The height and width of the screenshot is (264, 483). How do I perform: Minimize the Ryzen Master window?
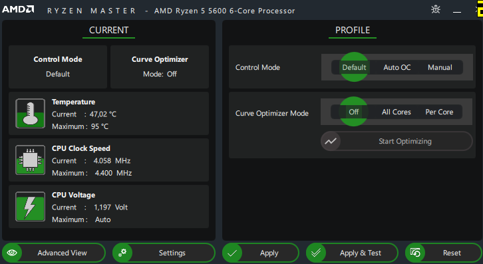click(x=457, y=12)
